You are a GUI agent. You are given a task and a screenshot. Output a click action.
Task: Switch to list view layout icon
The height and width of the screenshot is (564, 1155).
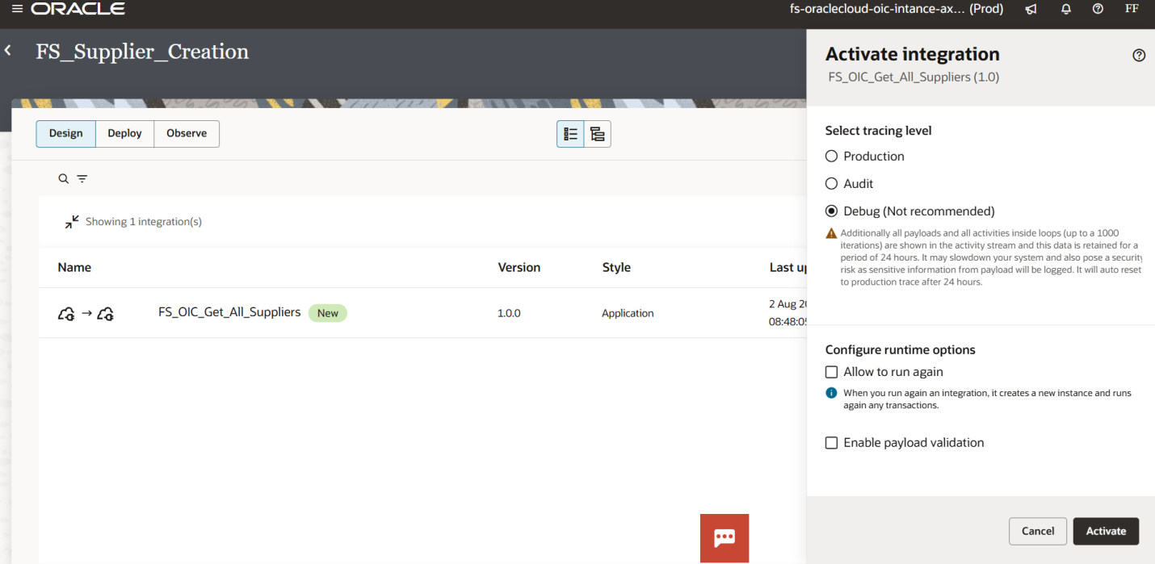click(570, 134)
